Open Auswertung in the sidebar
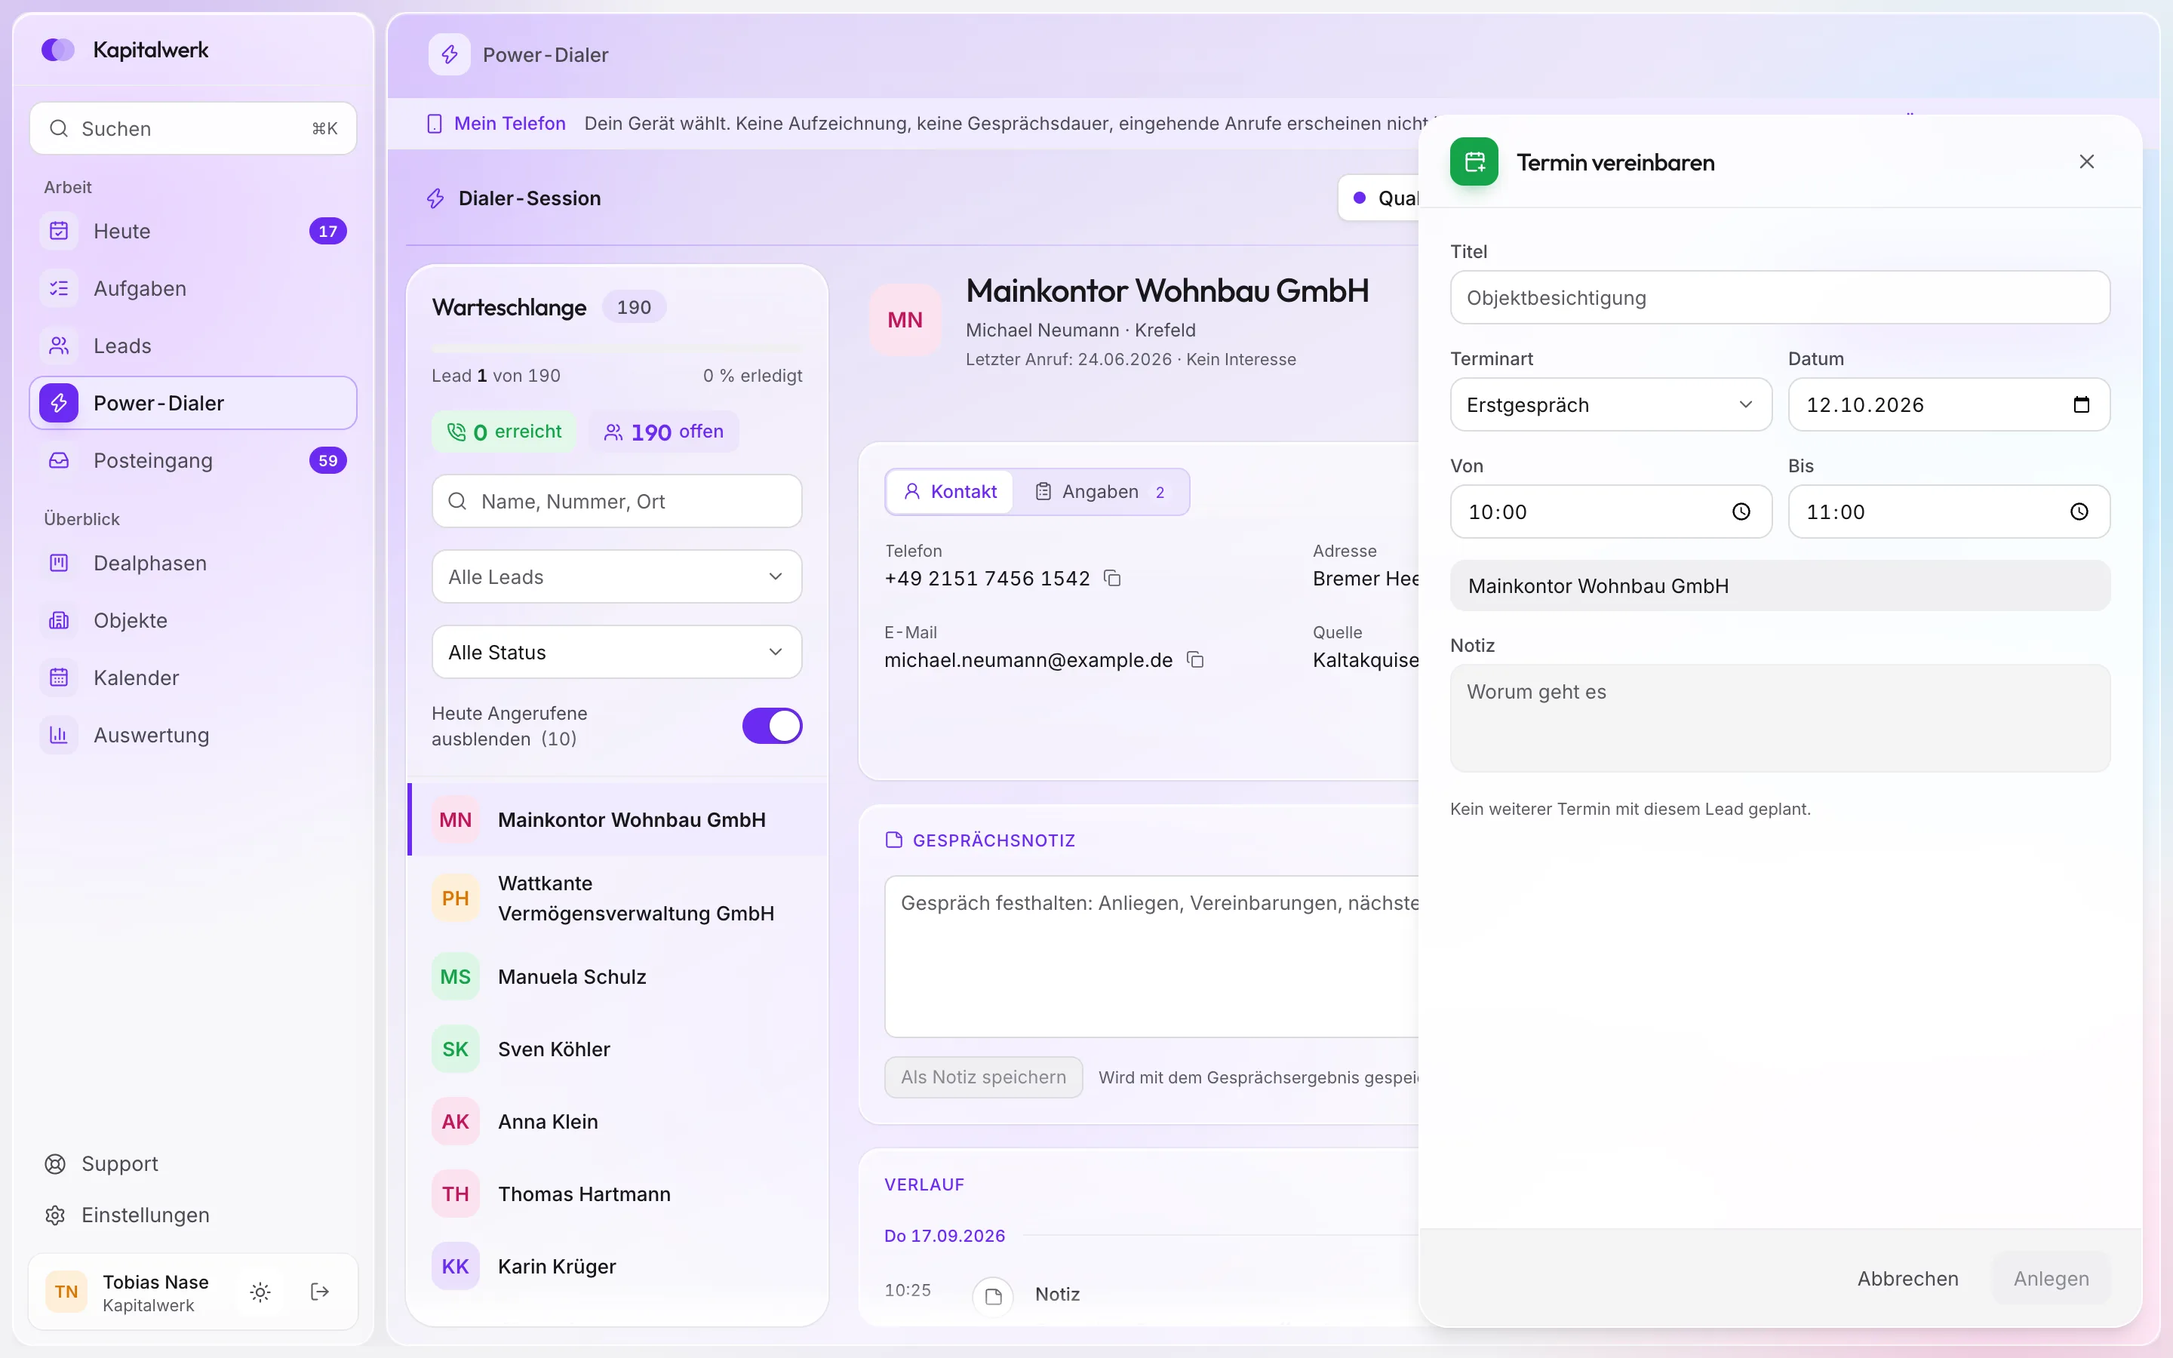This screenshot has height=1358, width=2173. click(x=193, y=736)
